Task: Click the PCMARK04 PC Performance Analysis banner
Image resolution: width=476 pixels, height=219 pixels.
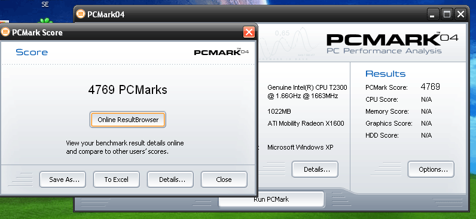Action: (x=392, y=44)
